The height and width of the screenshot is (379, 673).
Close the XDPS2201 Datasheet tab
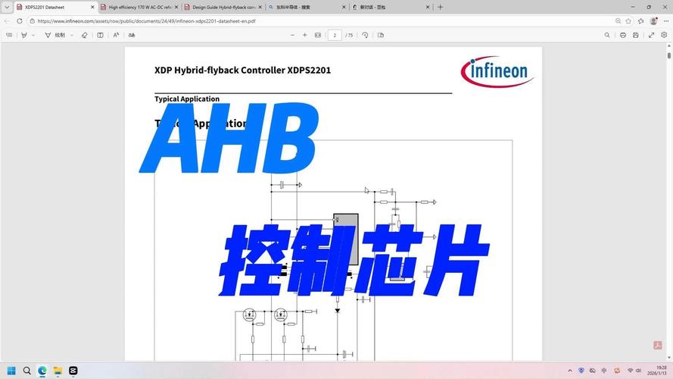pyautogui.click(x=92, y=8)
